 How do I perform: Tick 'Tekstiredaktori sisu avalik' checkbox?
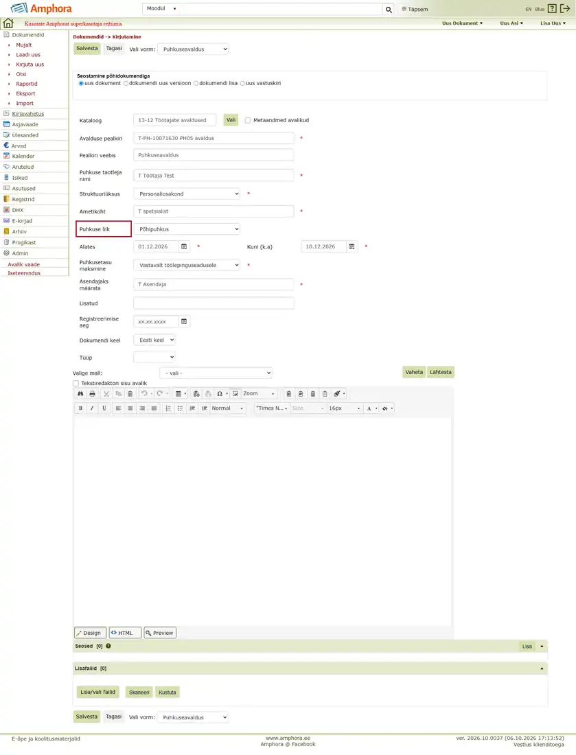(76, 383)
